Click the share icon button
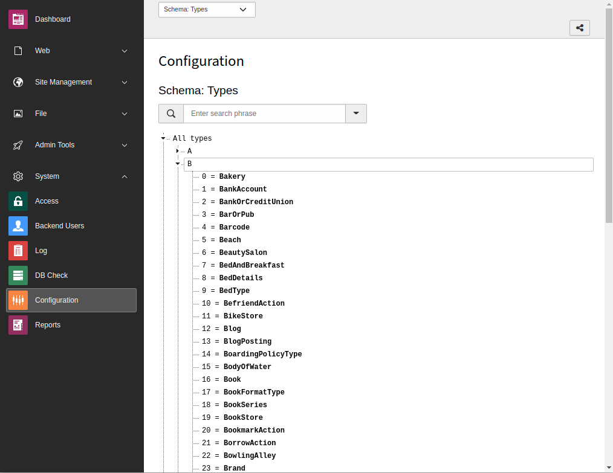This screenshot has height=473, width=613. 579,27
